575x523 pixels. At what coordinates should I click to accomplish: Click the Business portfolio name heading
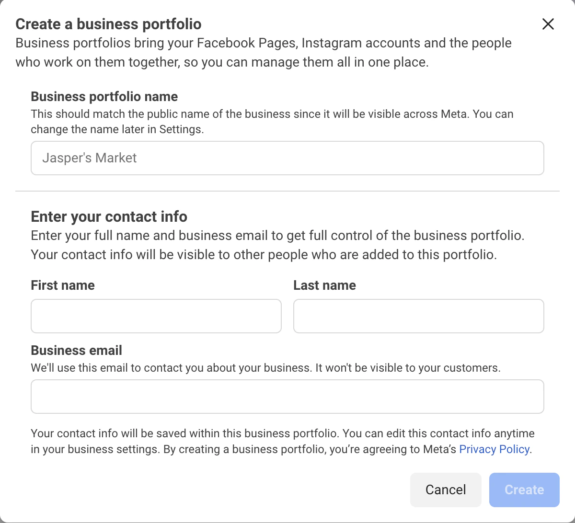click(x=104, y=96)
